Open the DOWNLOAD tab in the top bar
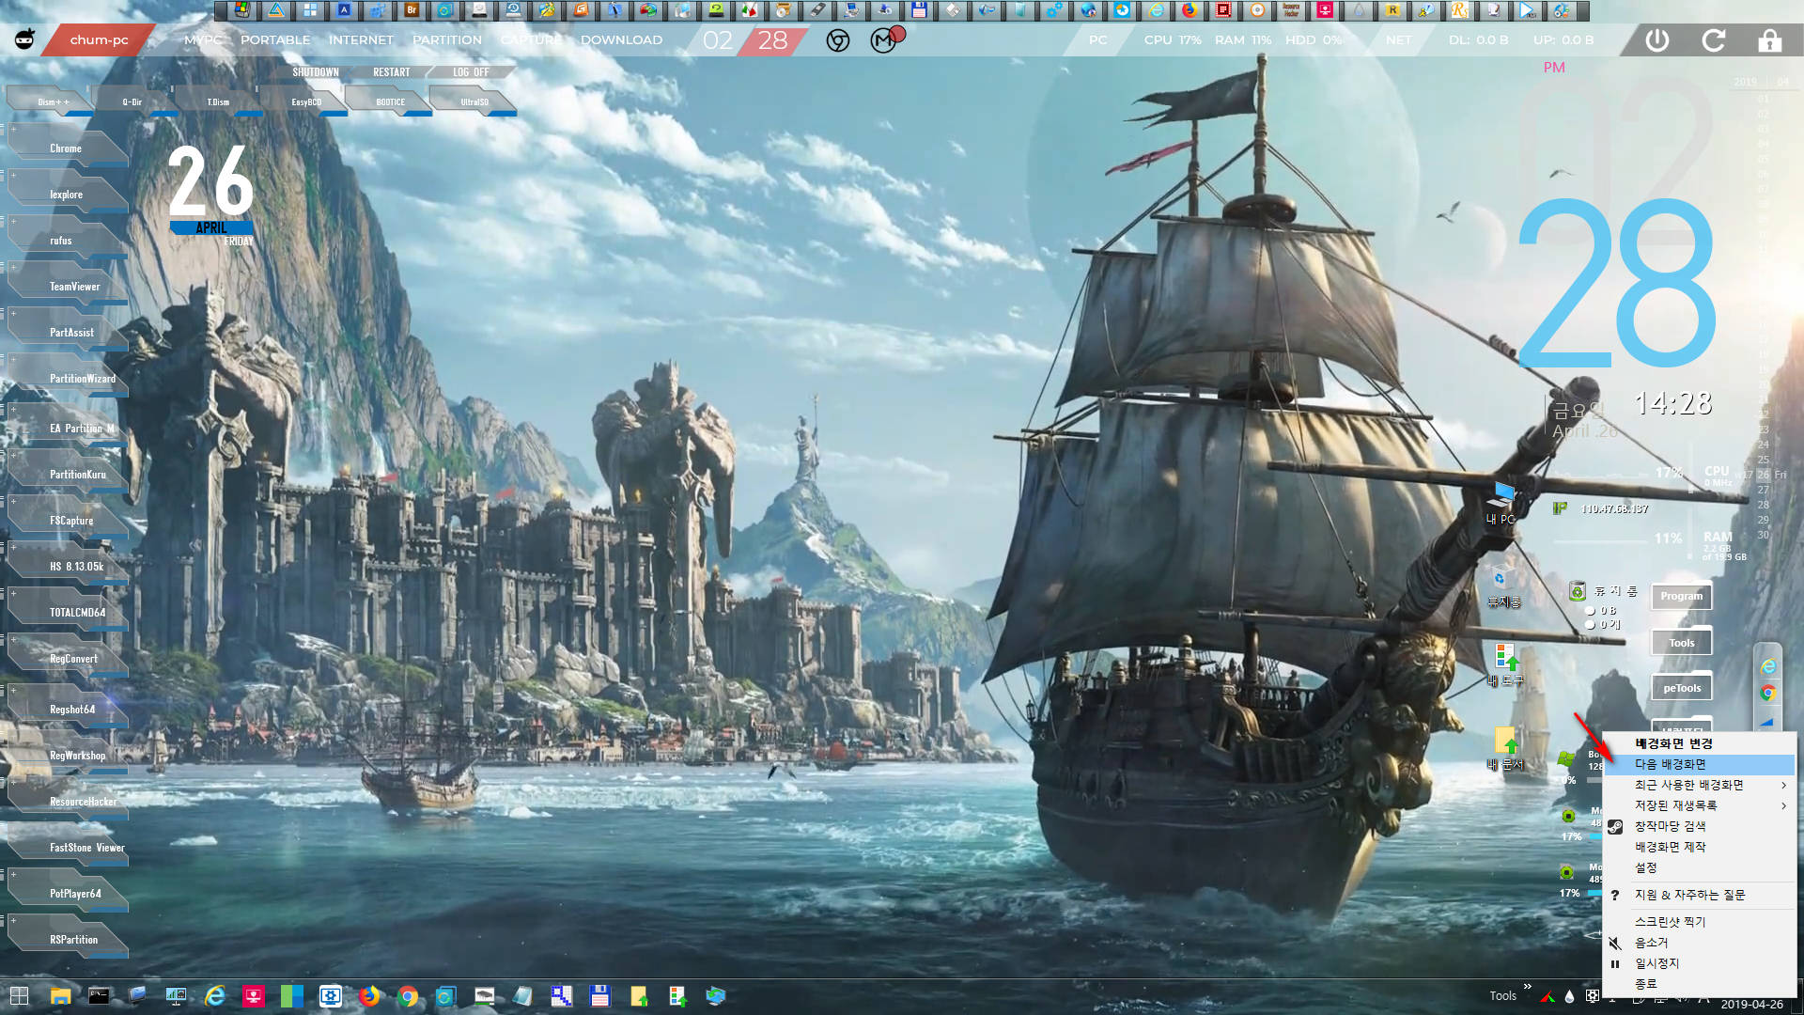The width and height of the screenshot is (1804, 1015). pos(621,40)
